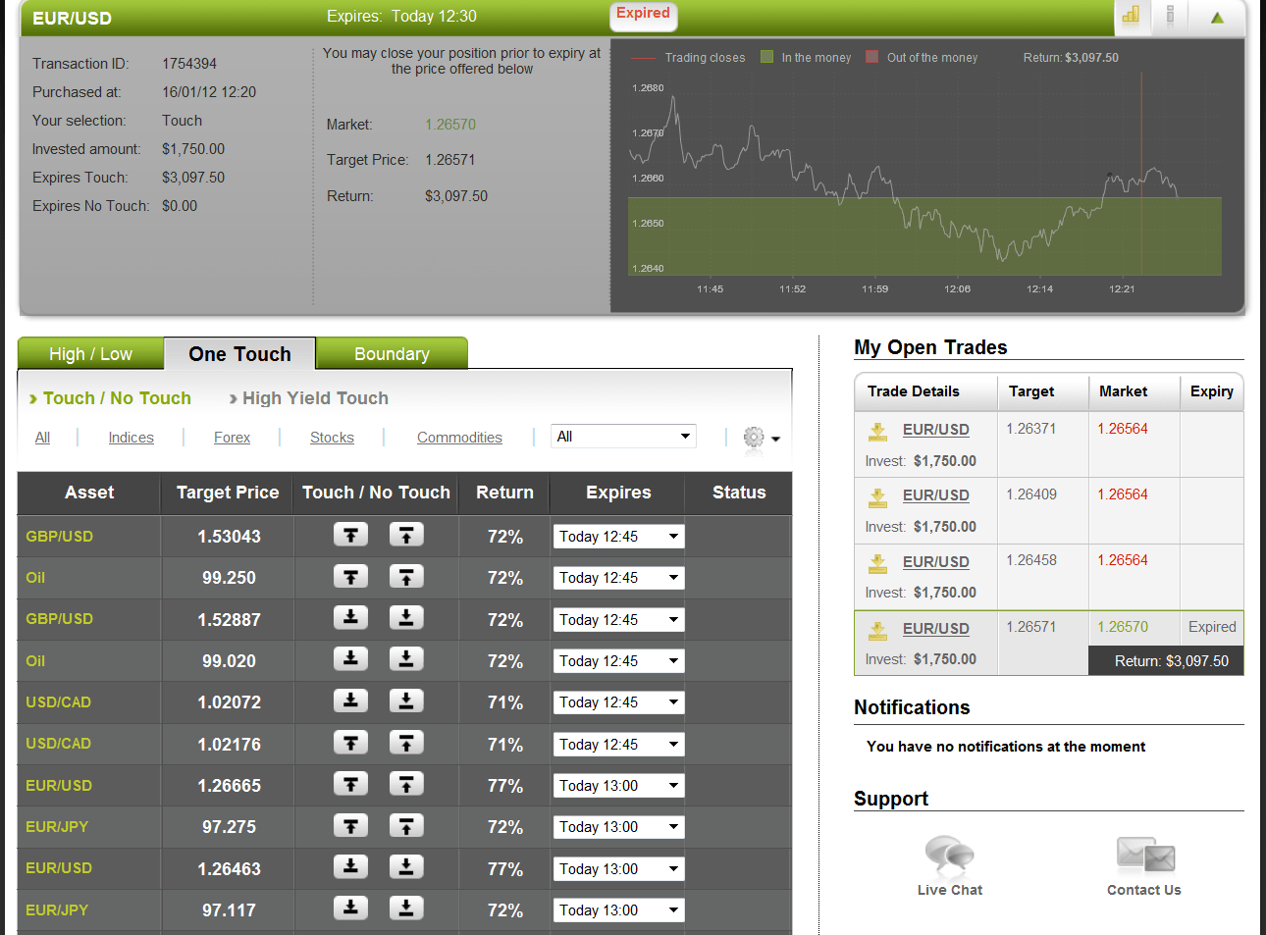1266x935 pixels.
Task: Click the Touch button for EUR/JPY 97.275
Action: [350, 825]
